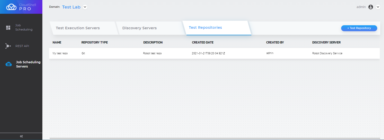Switch to Discovery Servers tab
This screenshot has width=384, height=140.
tap(139, 28)
